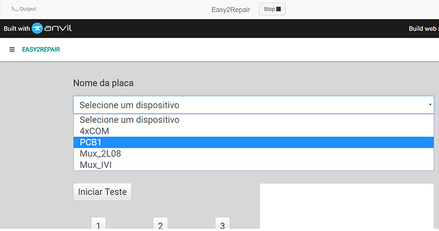Open the Output console icon
439x231 pixels.
click(x=15, y=9)
